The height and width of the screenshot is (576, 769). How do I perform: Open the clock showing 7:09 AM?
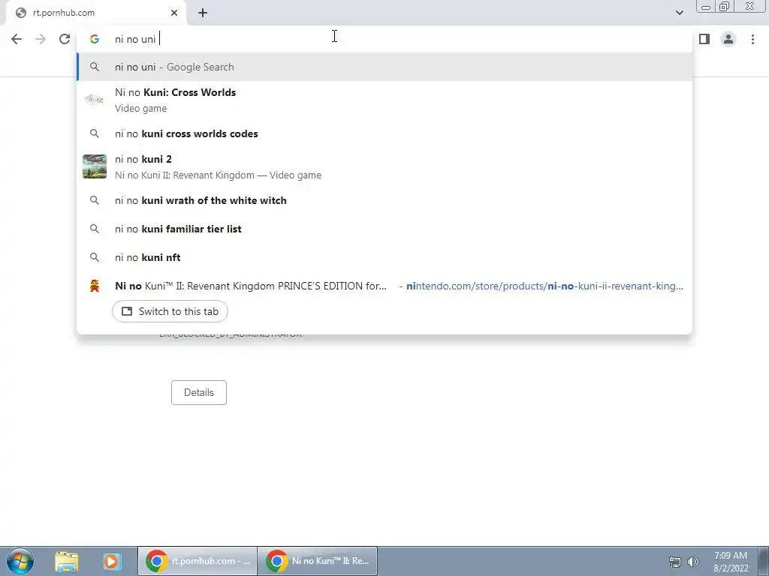click(x=731, y=562)
